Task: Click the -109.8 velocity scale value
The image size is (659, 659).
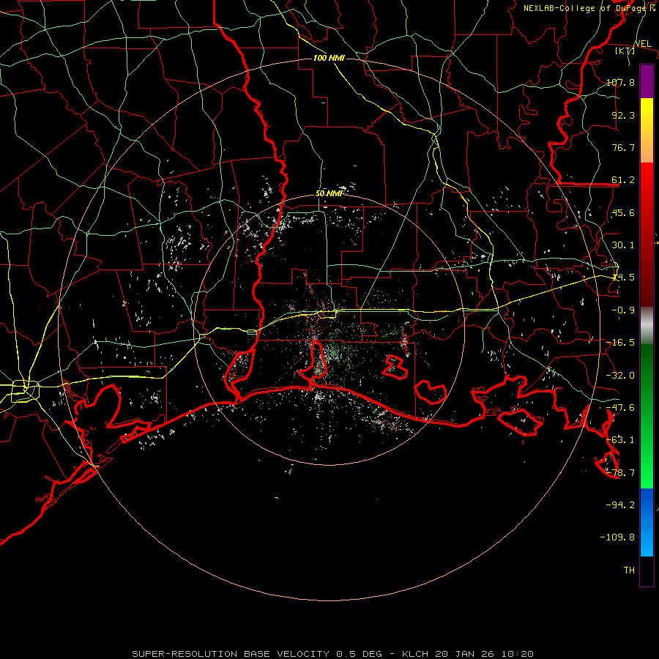Action: pos(618,537)
